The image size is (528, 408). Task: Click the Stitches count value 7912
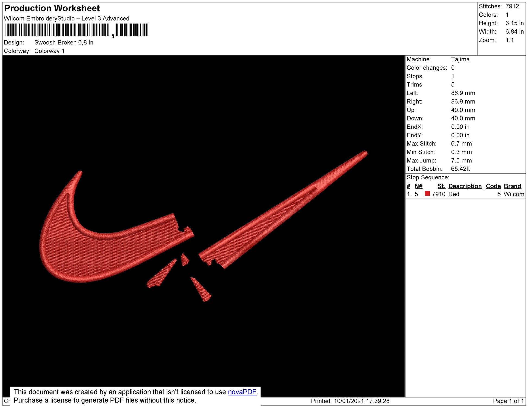point(513,7)
